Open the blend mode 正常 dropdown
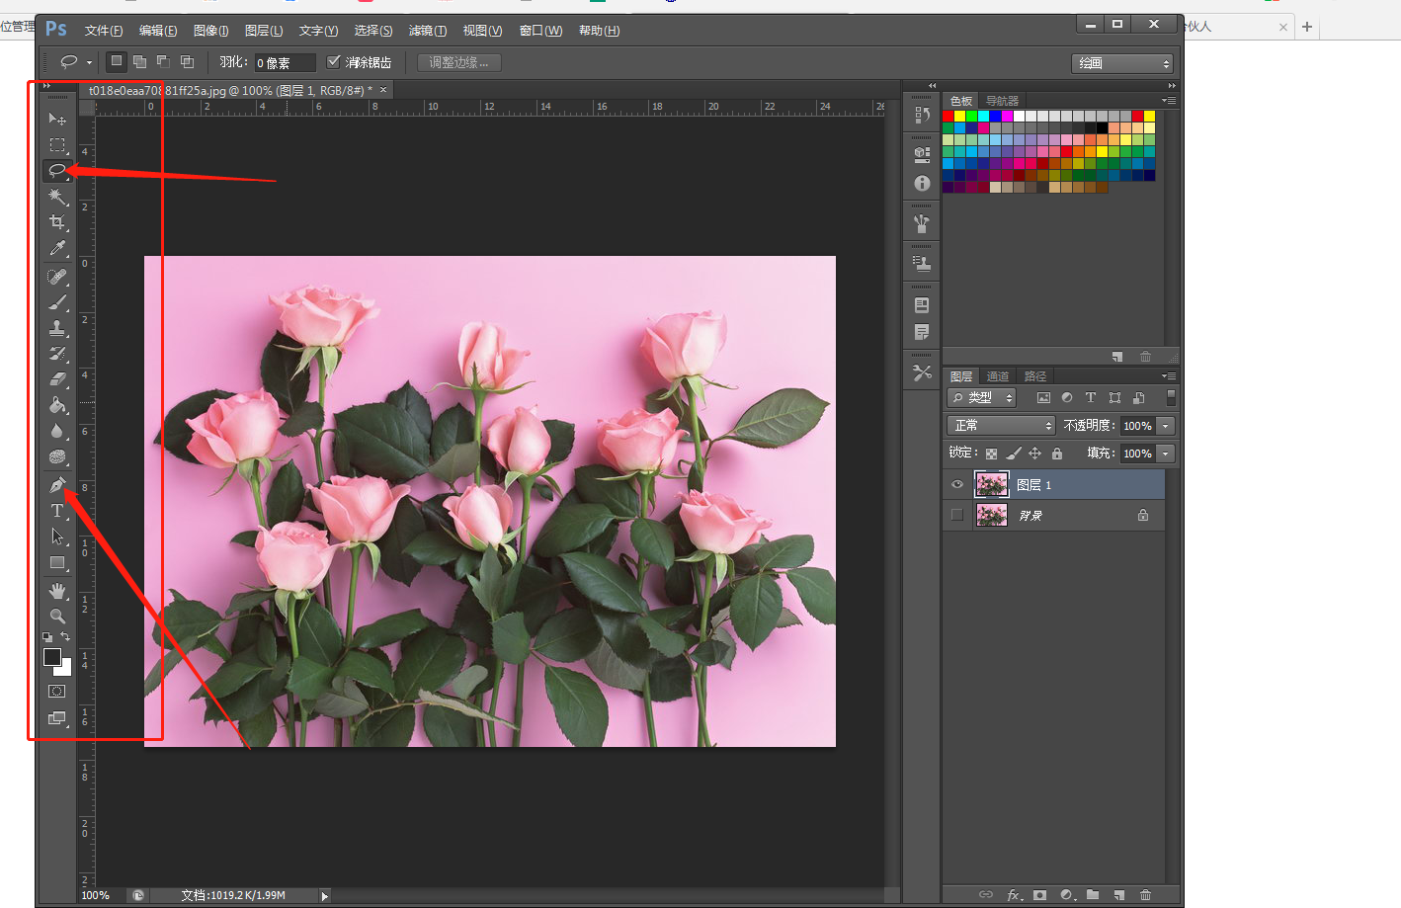 tap(1002, 426)
